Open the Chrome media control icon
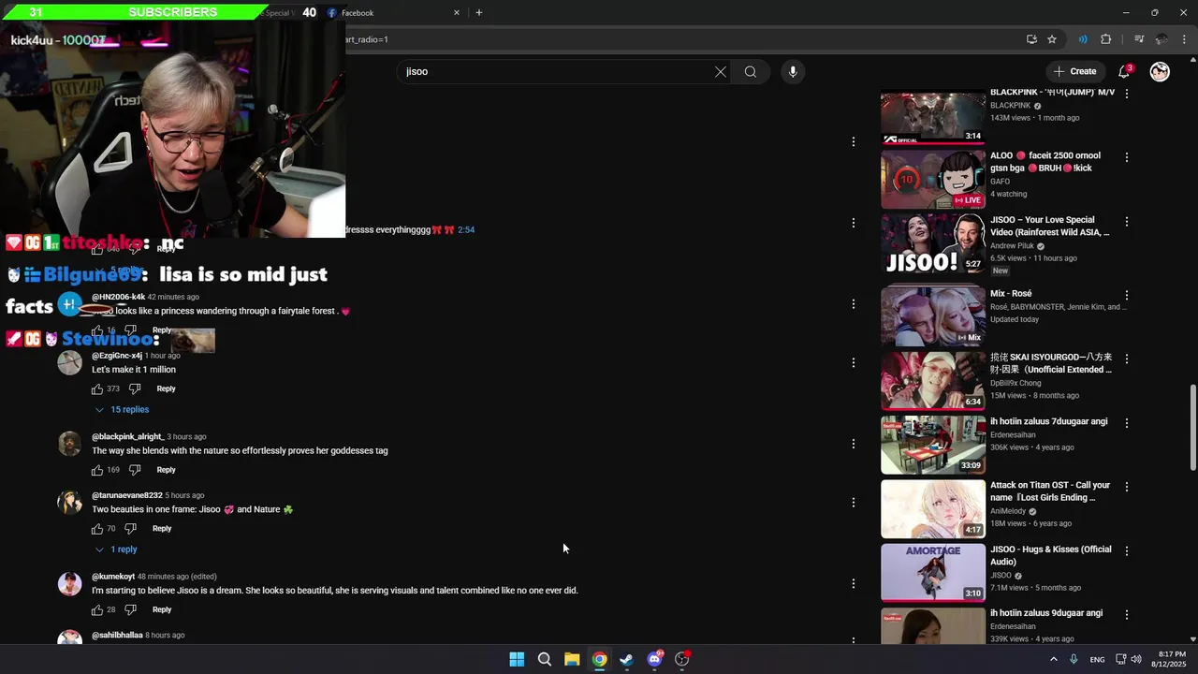Viewport: 1198px width, 674px height. (x=1139, y=39)
